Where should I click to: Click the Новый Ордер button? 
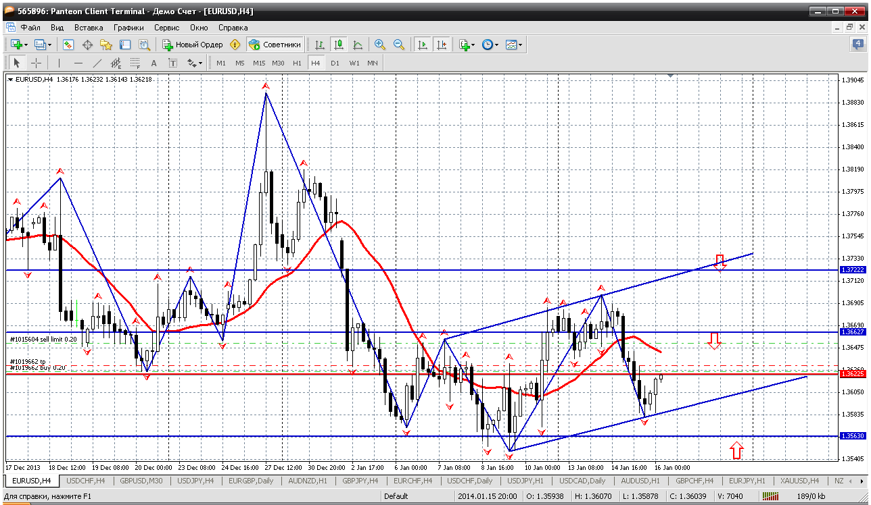193,45
